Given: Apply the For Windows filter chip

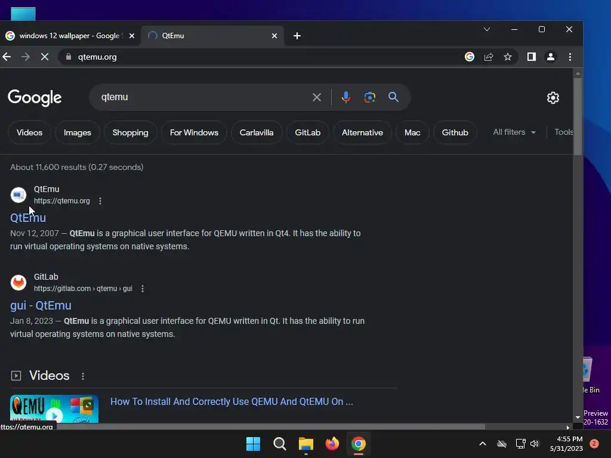Looking at the screenshot, I should tap(194, 132).
